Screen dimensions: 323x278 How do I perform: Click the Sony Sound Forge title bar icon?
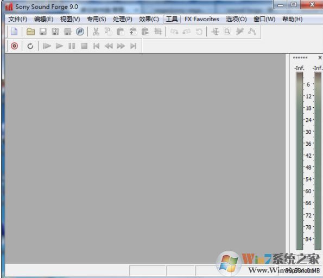pos(9,7)
